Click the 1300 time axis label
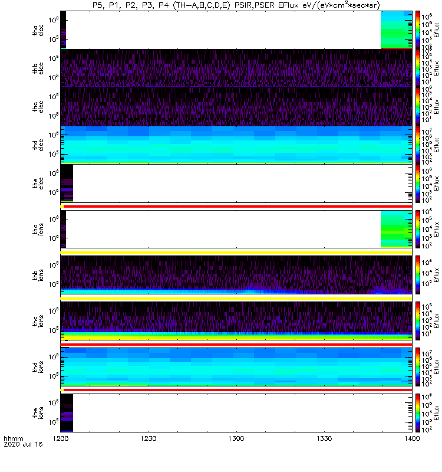 click(x=236, y=440)
